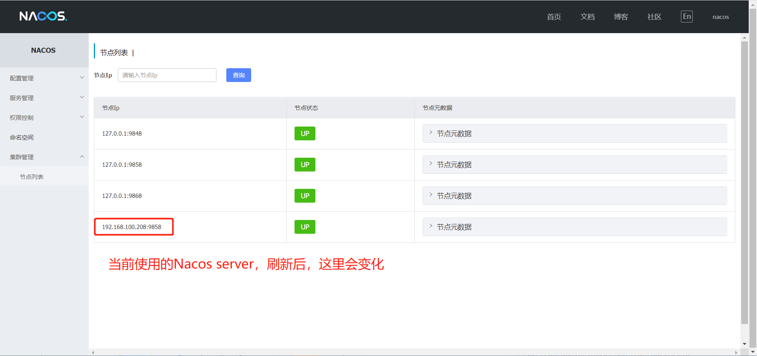Expand 节点元数据 for 127.0.0.1:9868
The width and height of the screenshot is (757, 356).
574,196
